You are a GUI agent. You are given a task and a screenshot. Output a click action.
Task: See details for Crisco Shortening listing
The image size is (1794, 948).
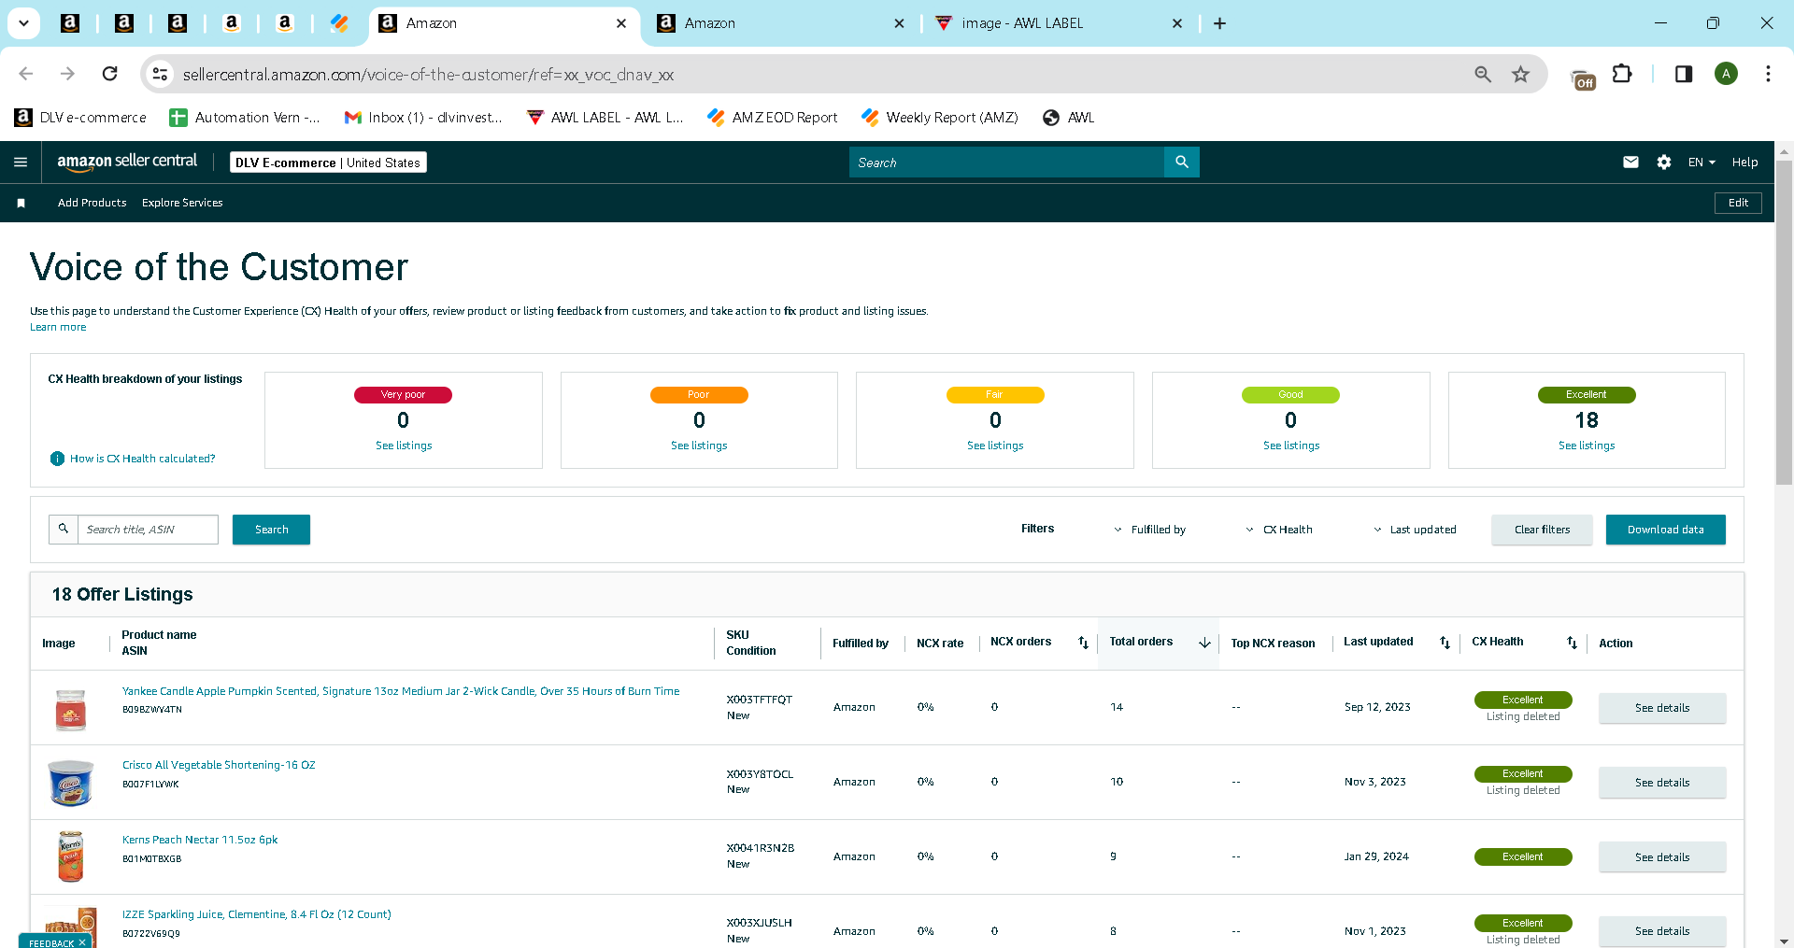click(x=1662, y=783)
